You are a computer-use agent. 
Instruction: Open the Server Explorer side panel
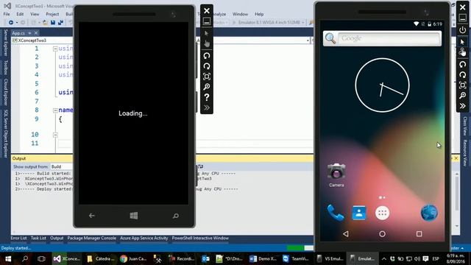point(5,43)
